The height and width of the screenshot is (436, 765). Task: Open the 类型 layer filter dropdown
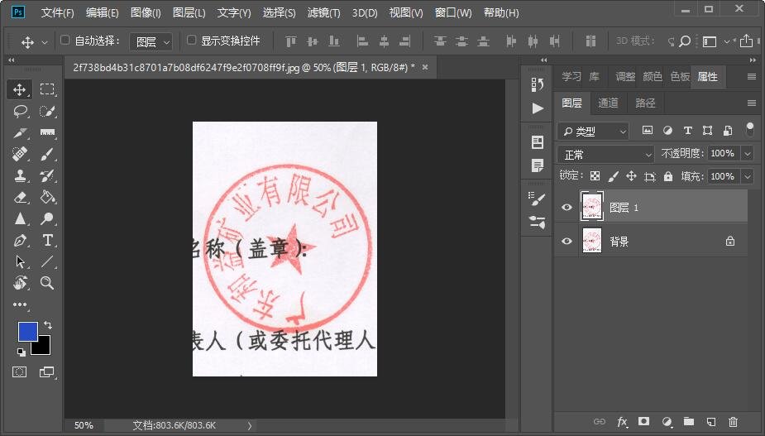593,131
